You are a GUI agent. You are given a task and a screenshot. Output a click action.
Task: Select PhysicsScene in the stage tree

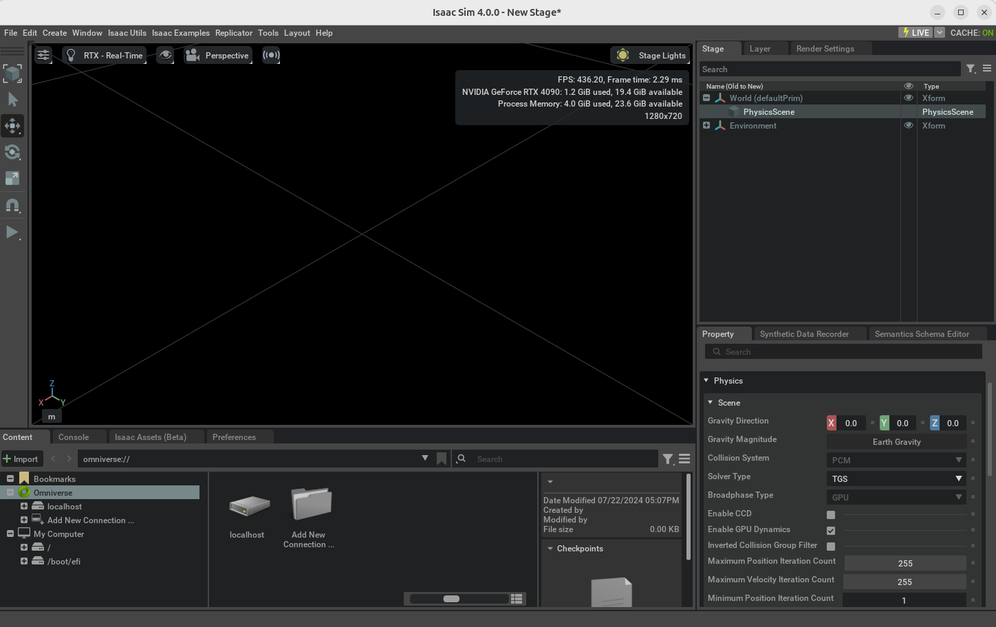click(x=768, y=111)
